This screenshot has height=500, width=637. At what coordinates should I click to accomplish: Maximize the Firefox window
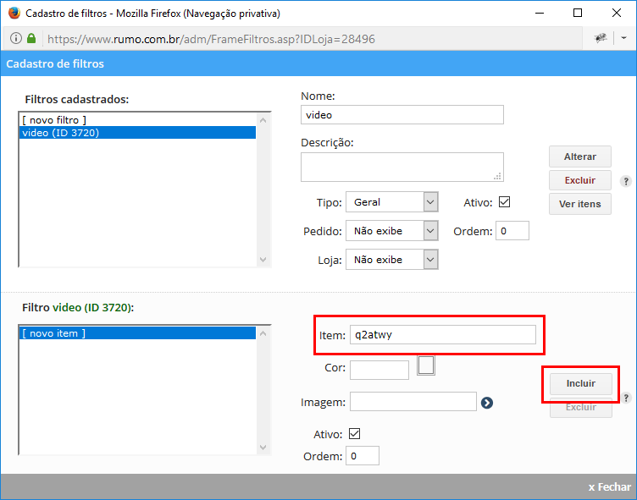pyautogui.click(x=578, y=13)
